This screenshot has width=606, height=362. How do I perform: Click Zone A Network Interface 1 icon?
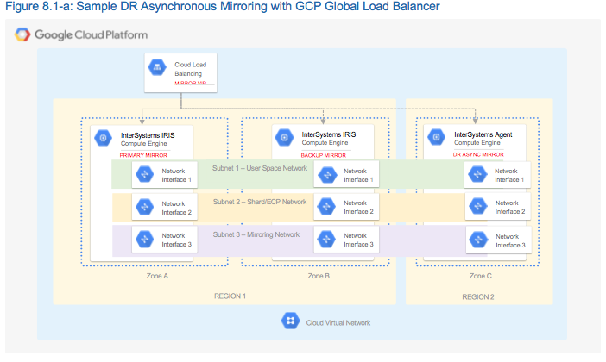point(145,175)
